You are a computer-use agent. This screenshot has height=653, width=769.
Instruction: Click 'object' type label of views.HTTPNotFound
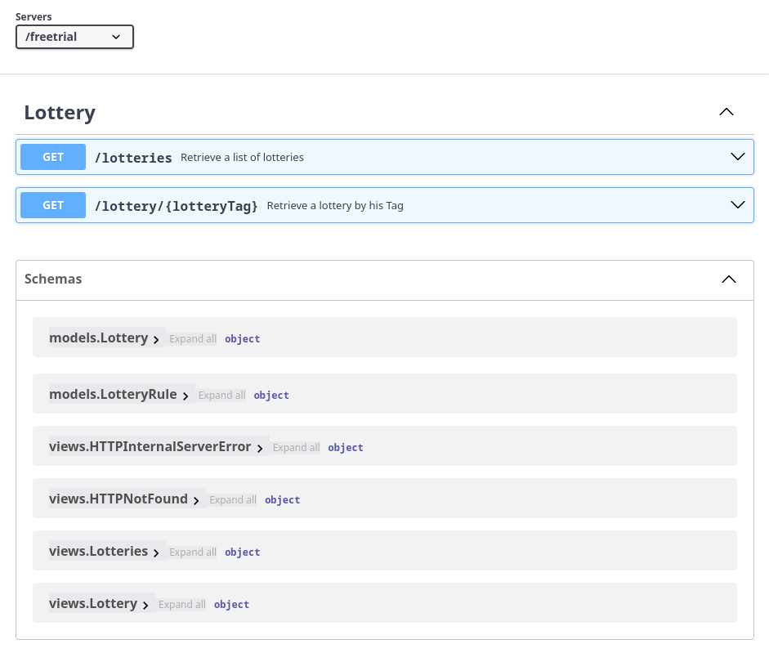283,500
